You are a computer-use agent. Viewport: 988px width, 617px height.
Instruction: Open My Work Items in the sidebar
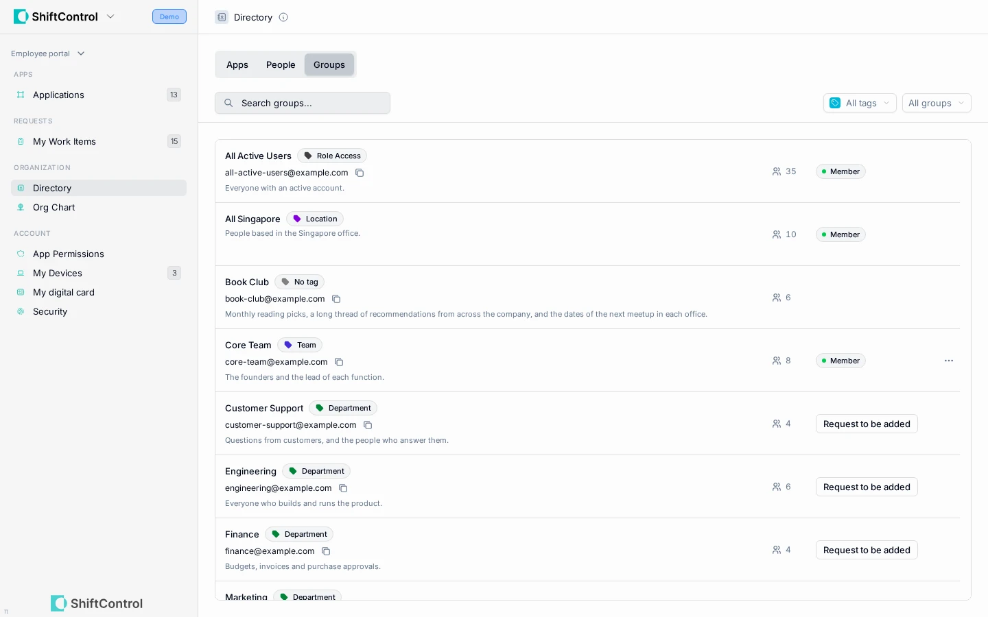pos(99,141)
